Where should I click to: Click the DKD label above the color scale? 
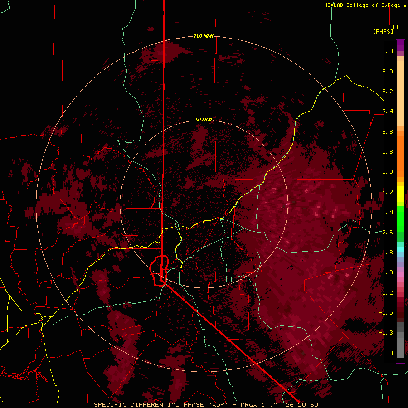[398, 27]
